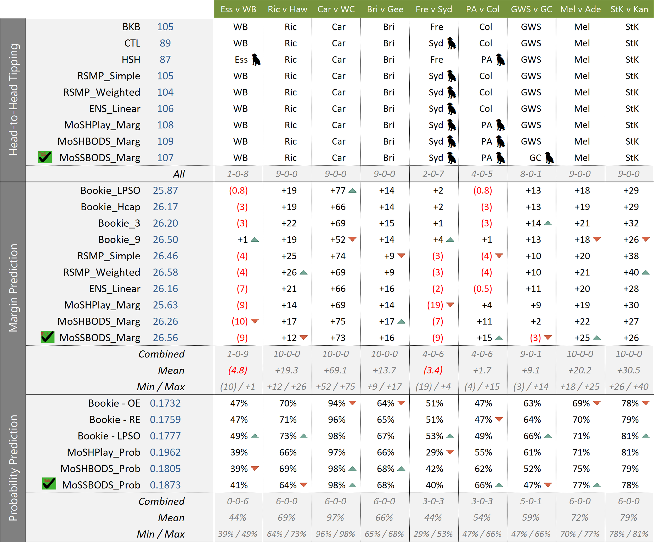Select the Ess v WB column header

coord(238,9)
